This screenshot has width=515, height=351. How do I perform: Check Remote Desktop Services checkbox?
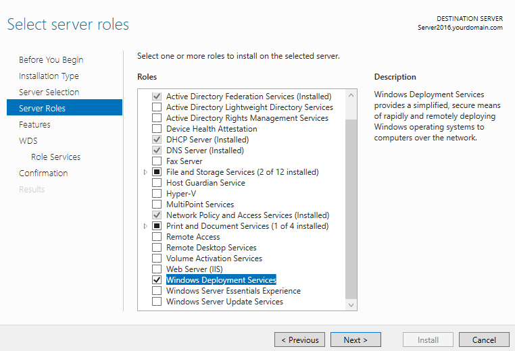157,248
